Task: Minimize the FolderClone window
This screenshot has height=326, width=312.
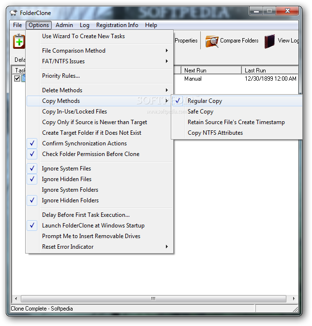Action: [x=256, y=11]
